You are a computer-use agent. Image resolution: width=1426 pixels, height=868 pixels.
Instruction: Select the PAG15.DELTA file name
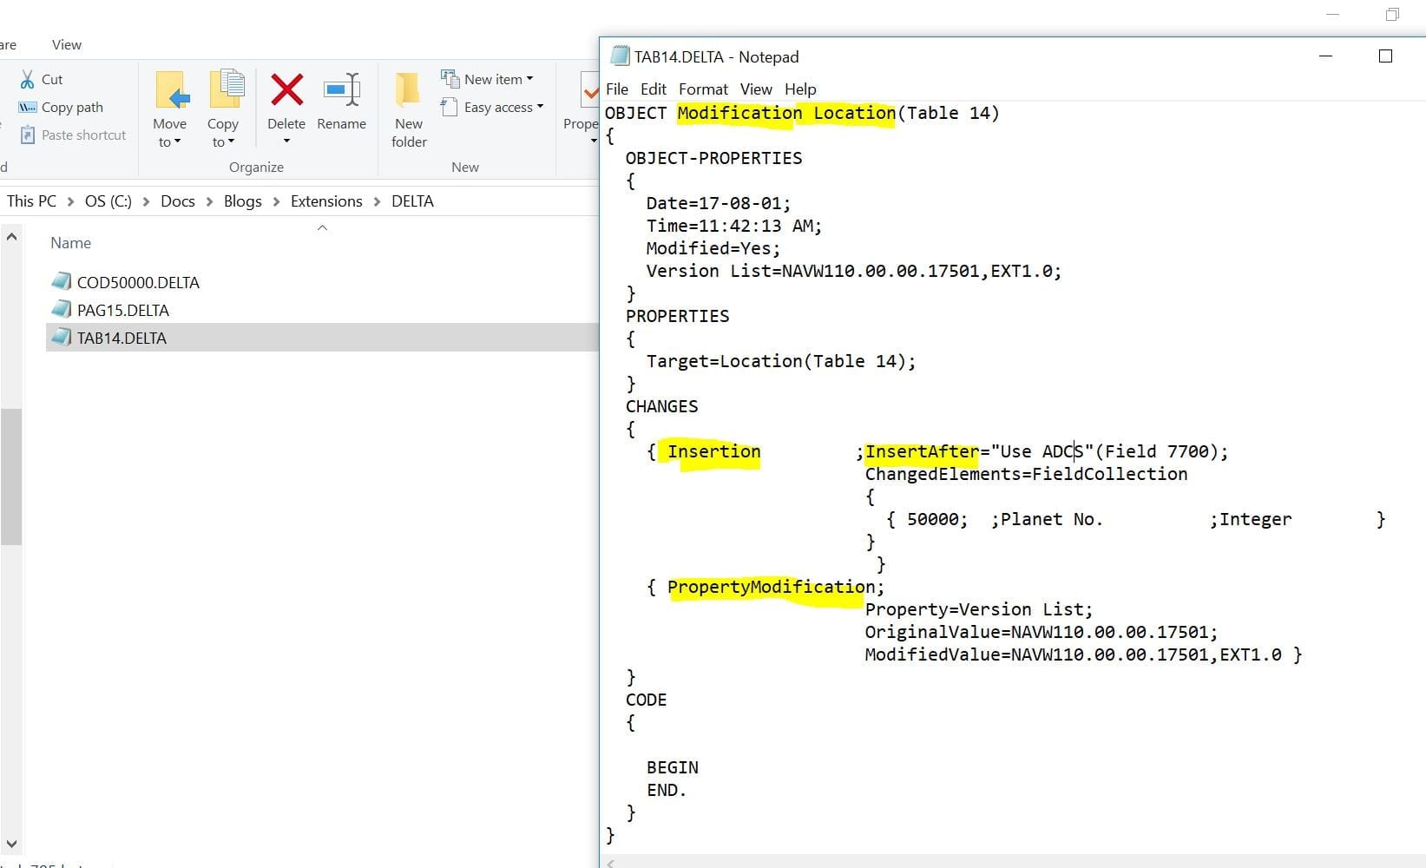tap(123, 310)
